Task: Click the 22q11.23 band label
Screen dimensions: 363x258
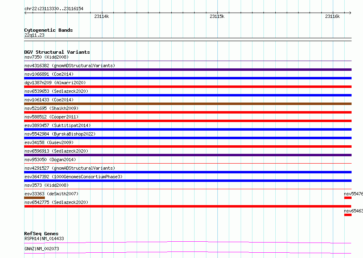Action: click(x=34, y=35)
